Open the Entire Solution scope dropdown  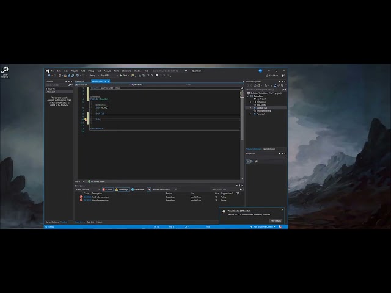(88, 190)
